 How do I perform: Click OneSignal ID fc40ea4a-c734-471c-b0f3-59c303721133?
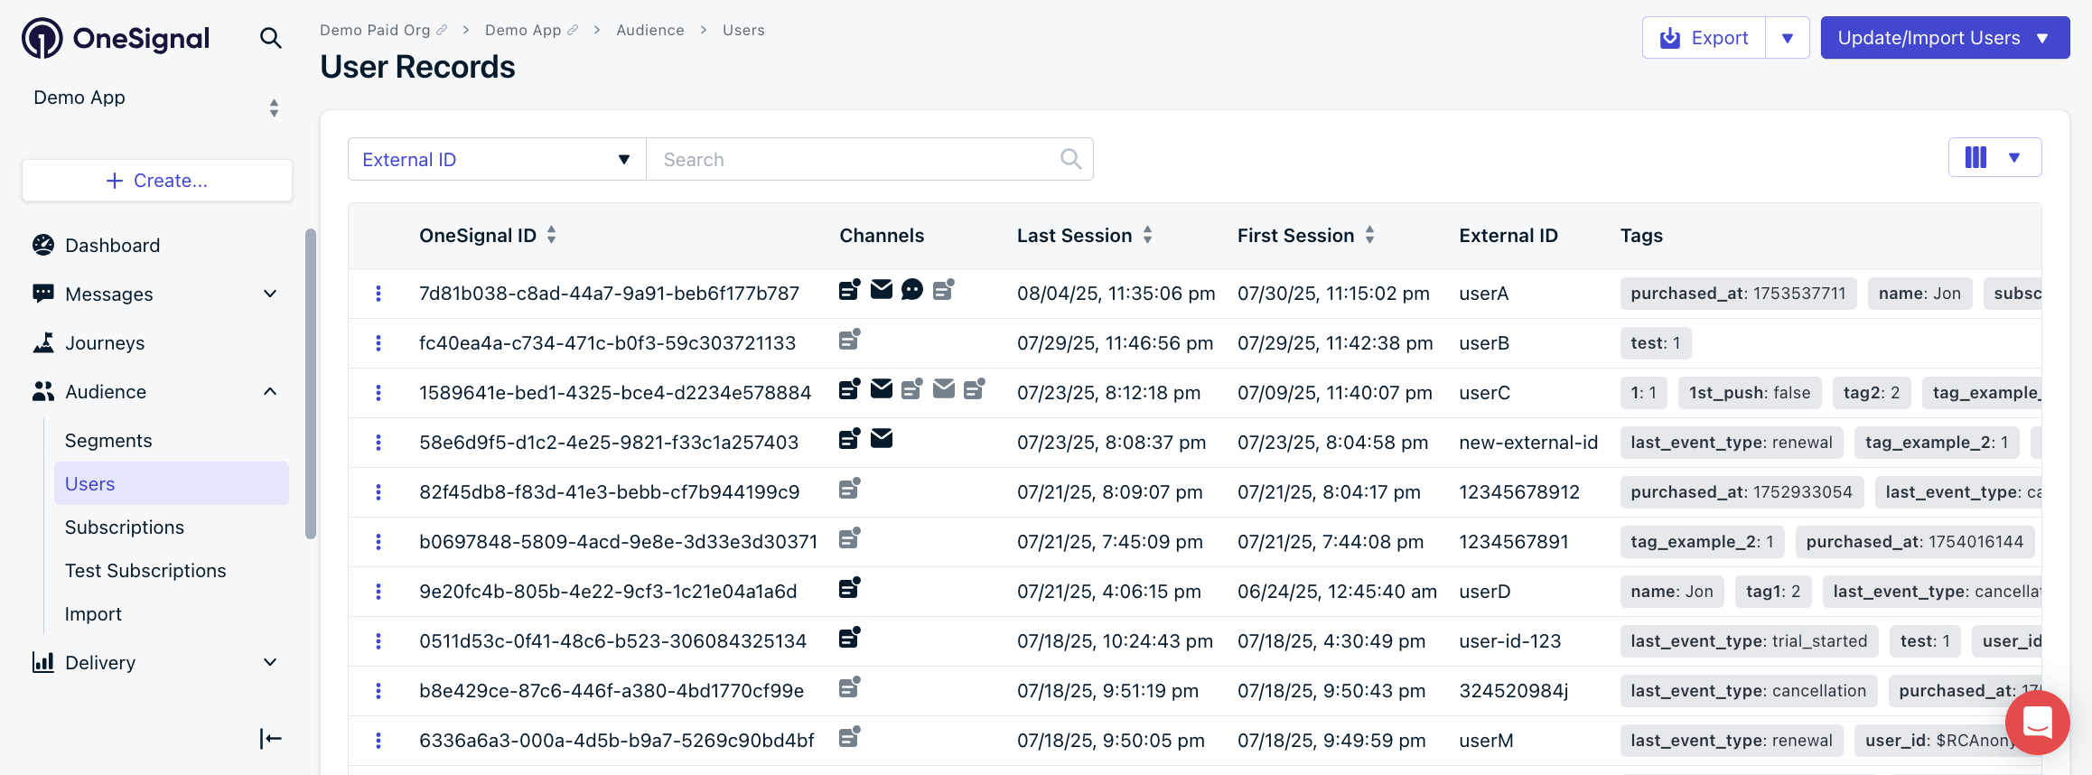tap(608, 343)
